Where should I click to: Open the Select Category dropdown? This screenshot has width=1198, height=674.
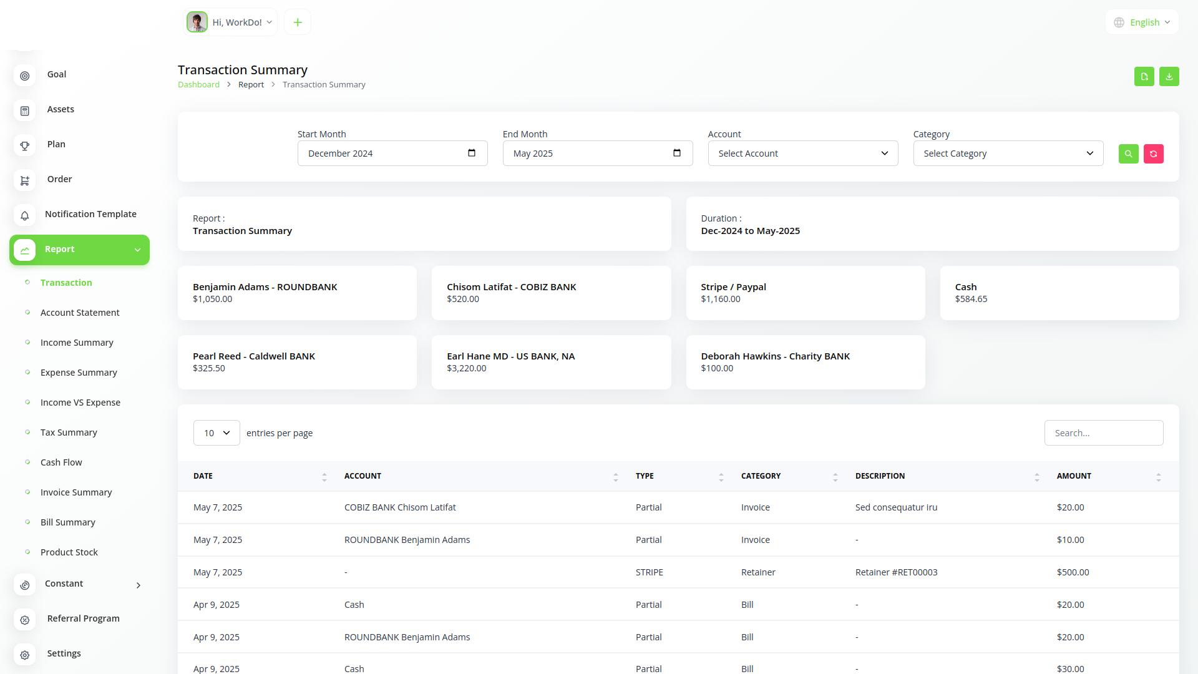coord(1008,154)
